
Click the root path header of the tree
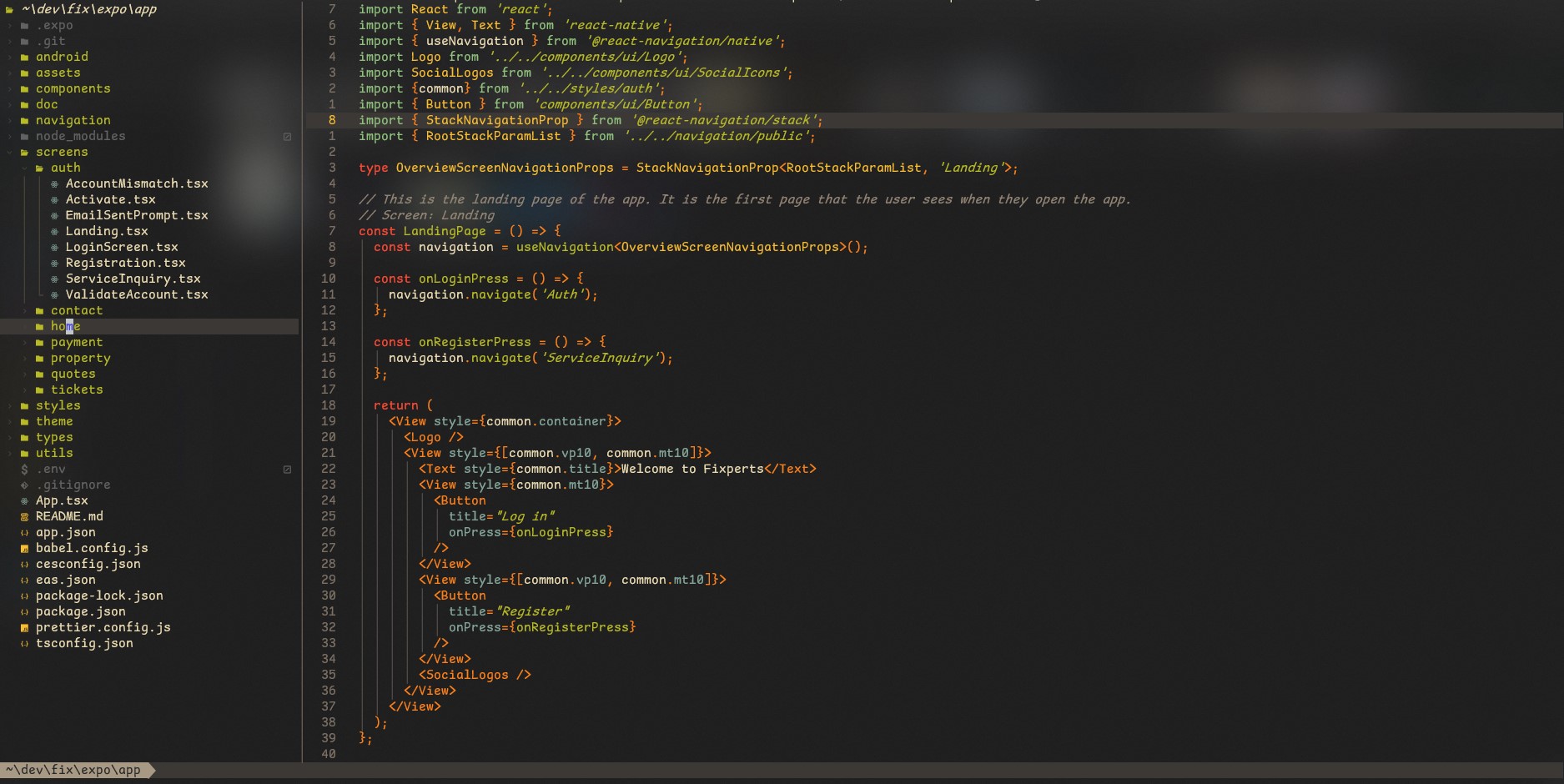pyautogui.click(x=88, y=9)
